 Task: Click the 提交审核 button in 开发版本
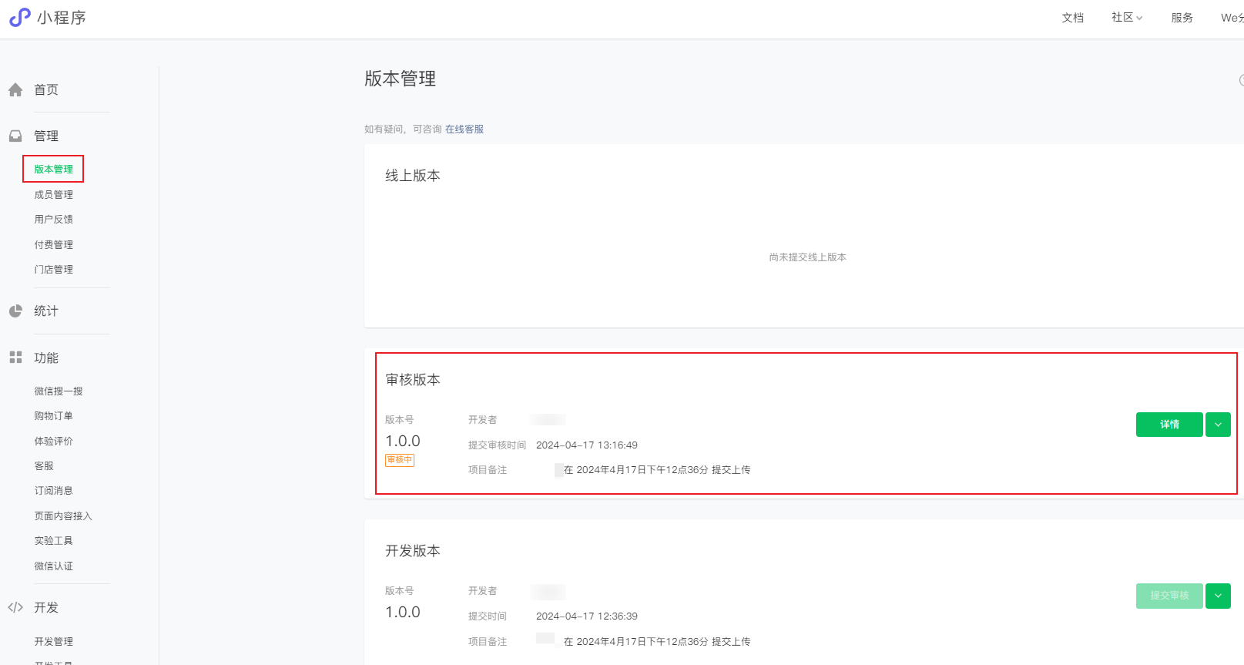click(1169, 596)
